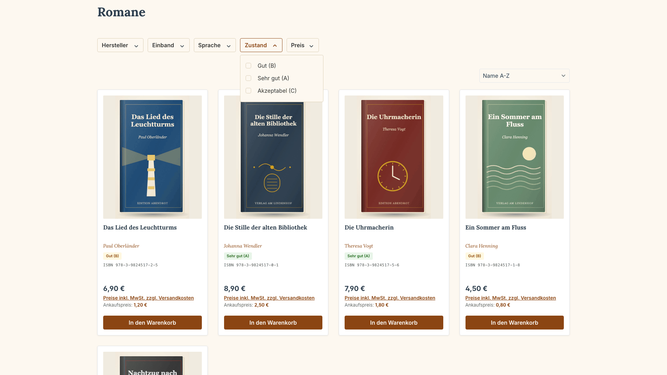Image resolution: width=667 pixels, height=375 pixels.
Task: Open the Die Stille der alten Bibliothek title
Action: (x=265, y=227)
